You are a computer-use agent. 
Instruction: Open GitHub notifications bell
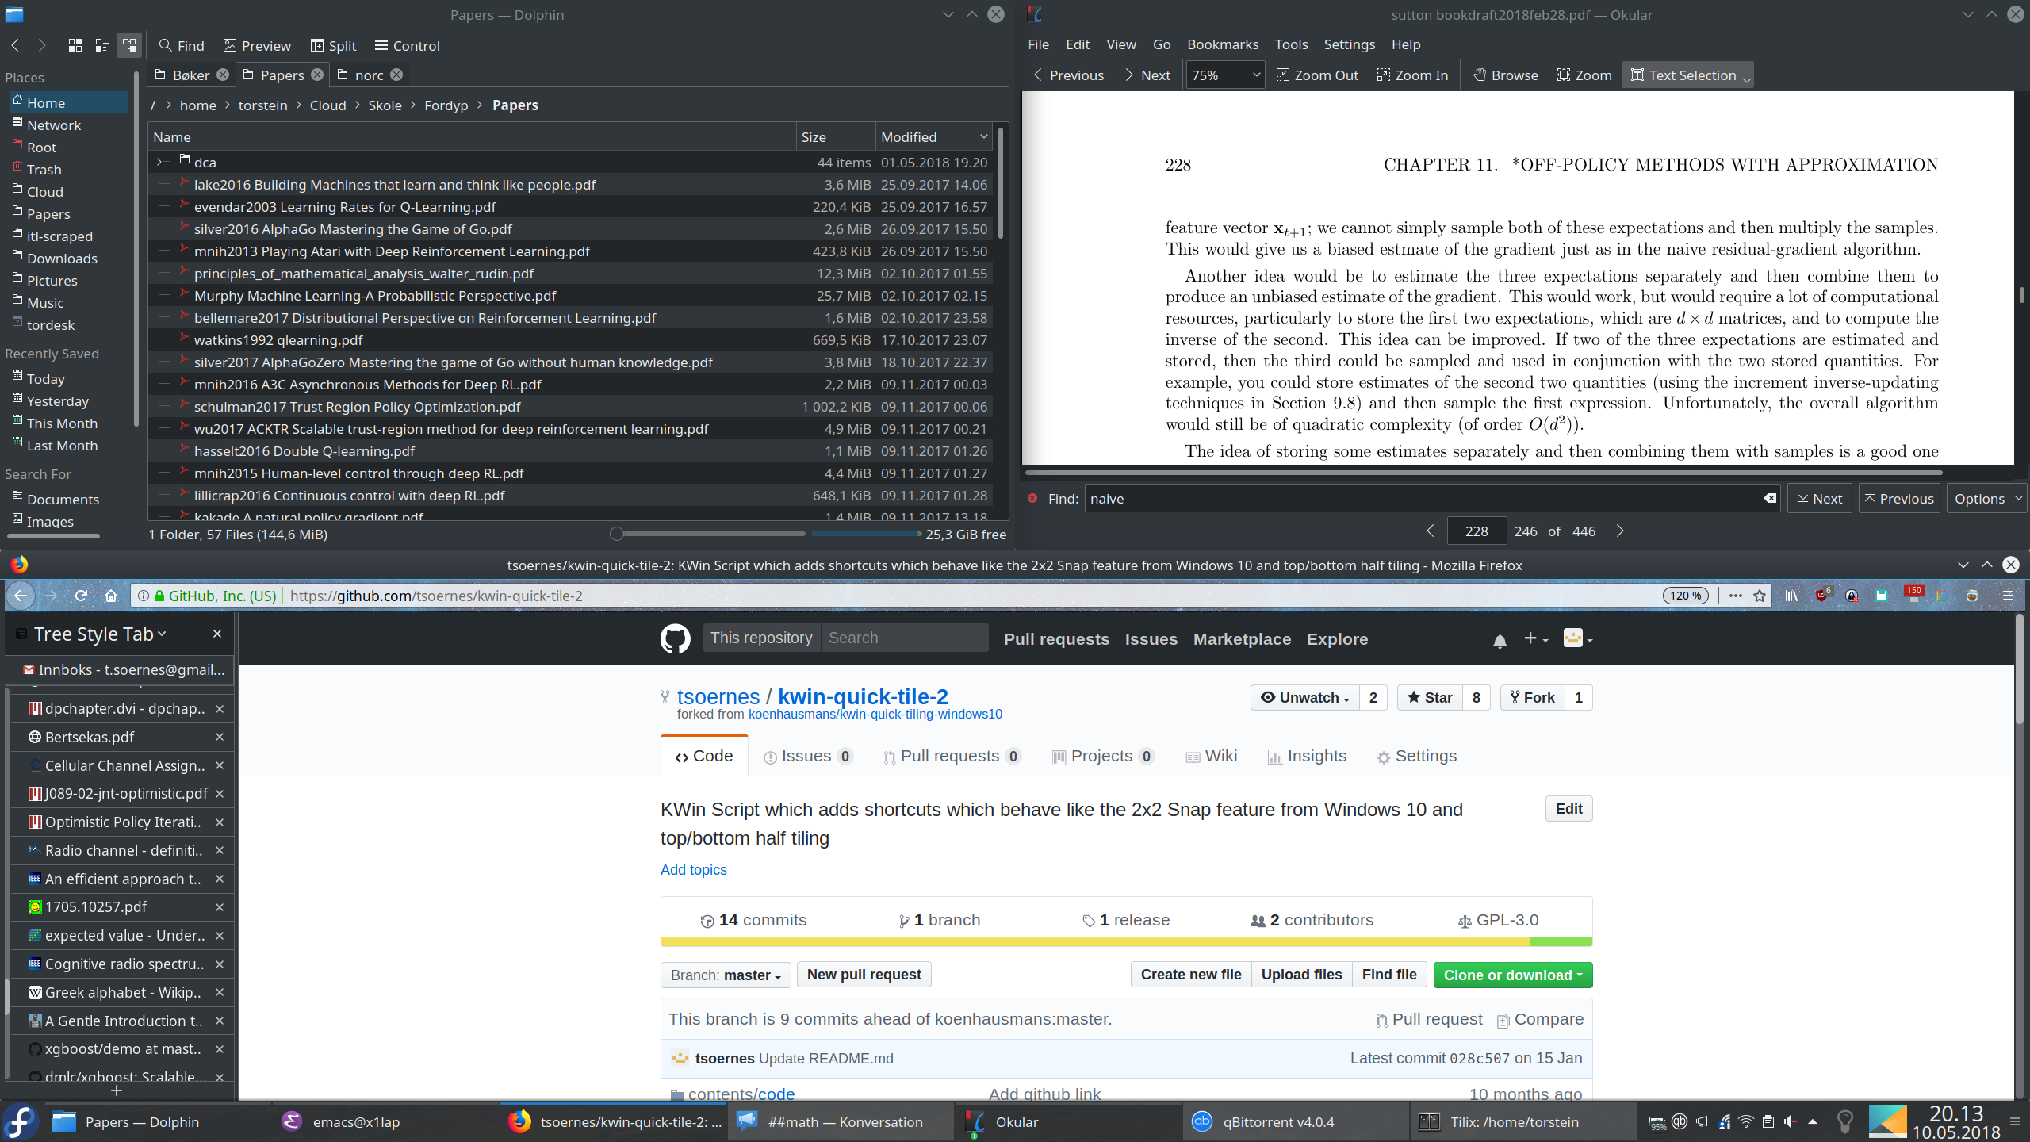pos(1500,641)
